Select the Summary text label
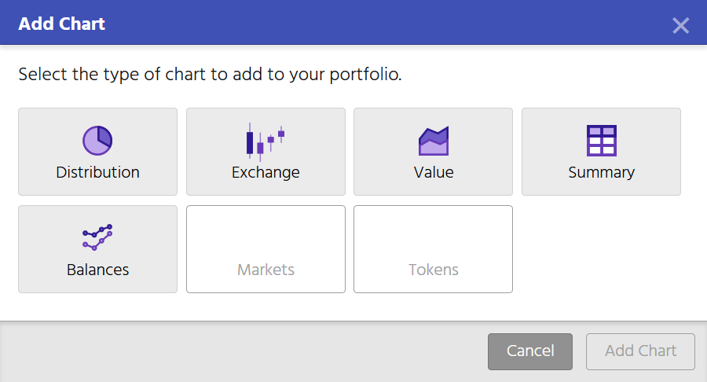Image resolution: width=707 pixels, height=382 pixels. (601, 172)
